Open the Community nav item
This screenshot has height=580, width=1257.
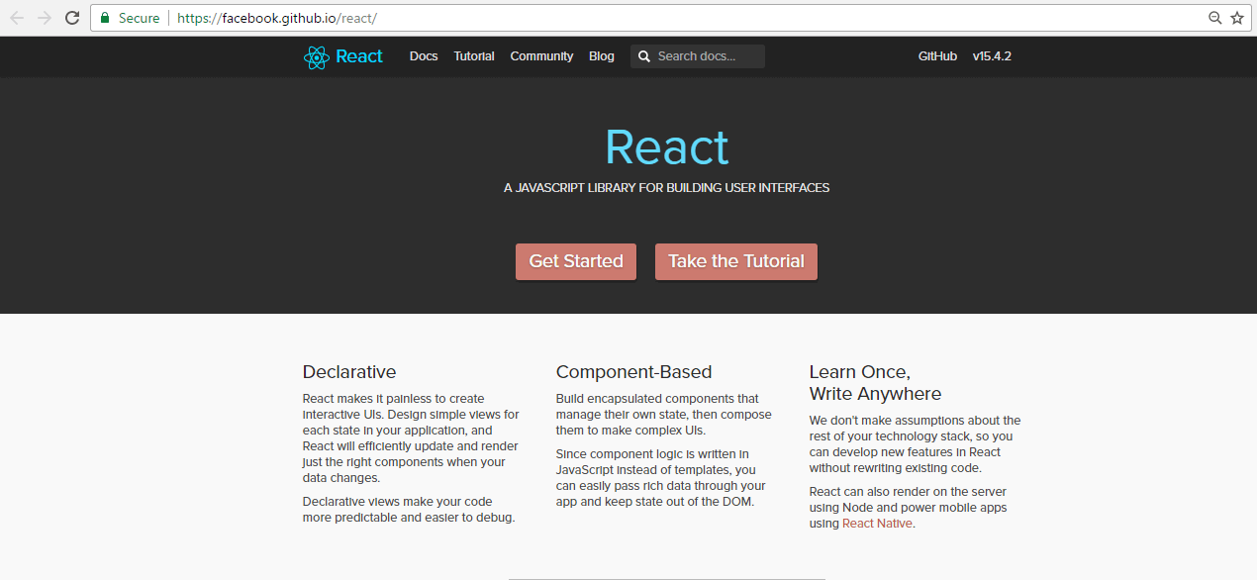[x=541, y=56]
